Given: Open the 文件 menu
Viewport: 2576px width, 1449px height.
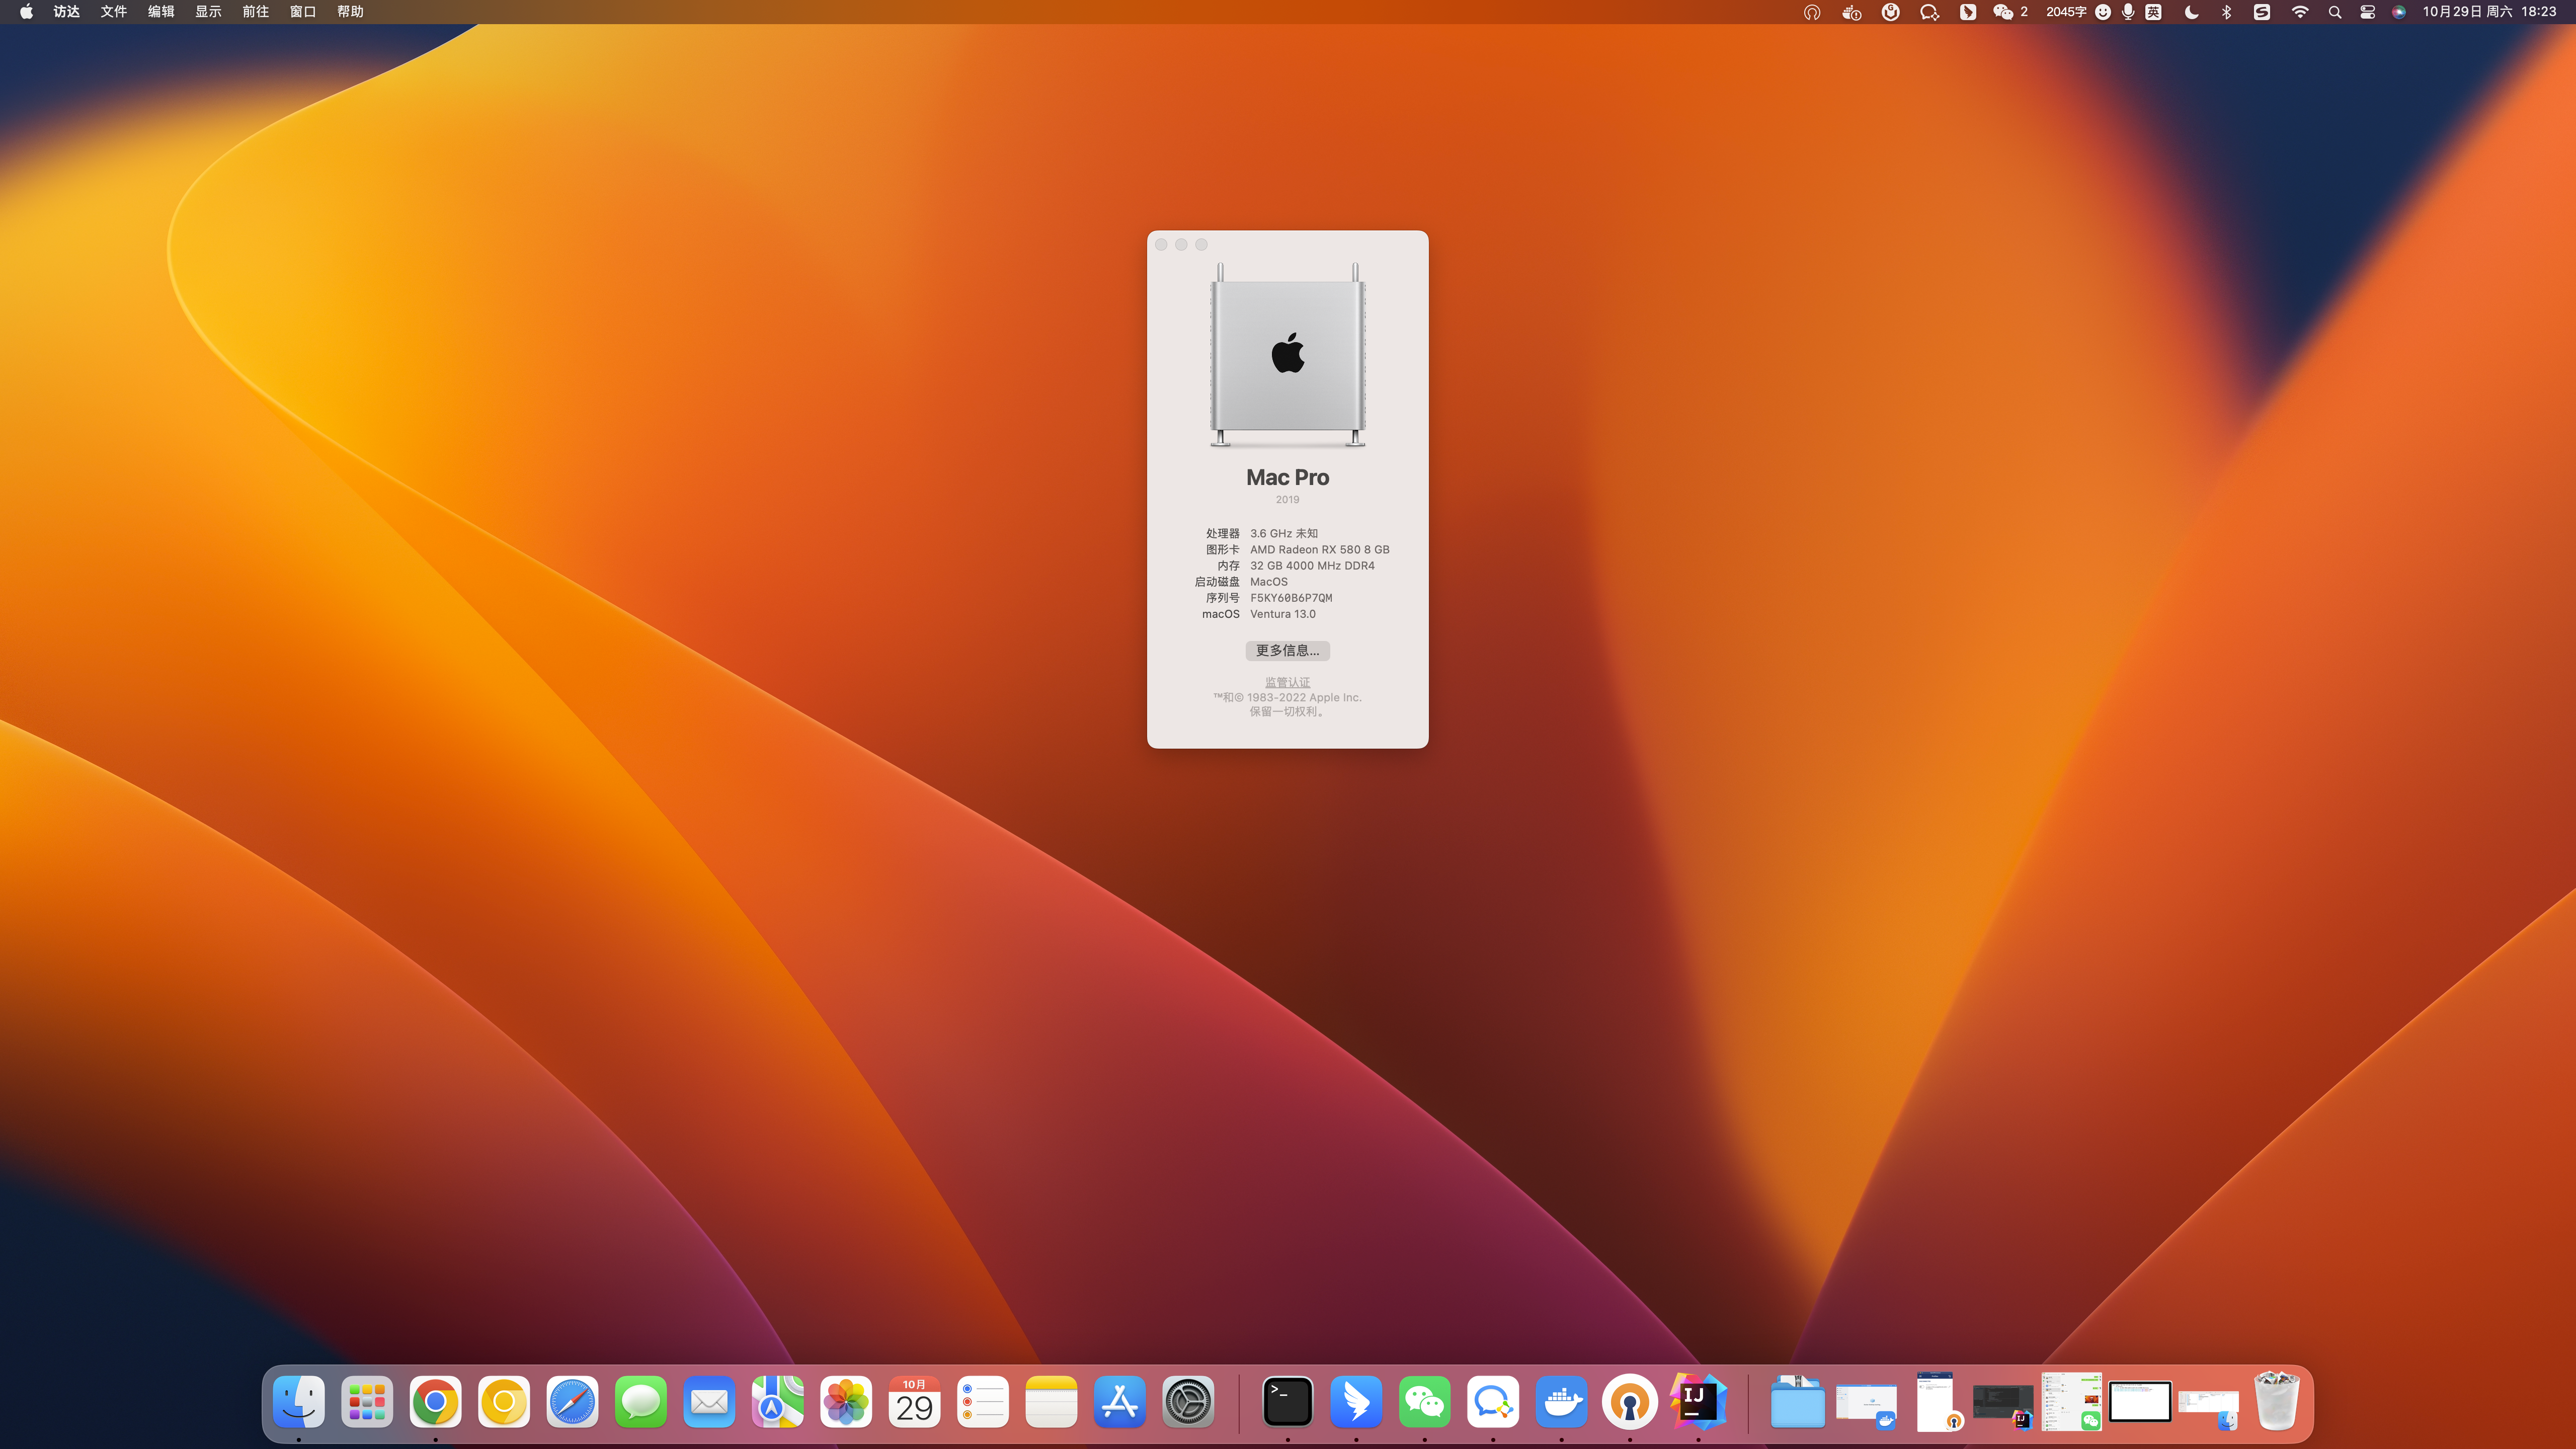Looking at the screenshot, I should point(114,12).
